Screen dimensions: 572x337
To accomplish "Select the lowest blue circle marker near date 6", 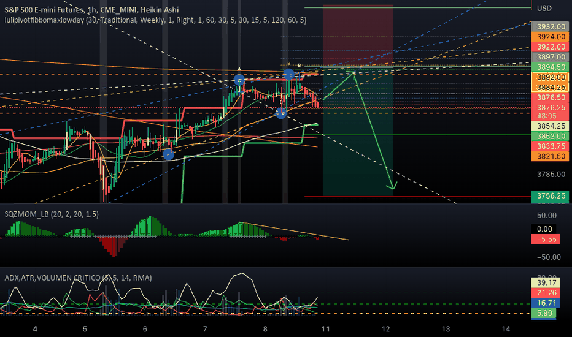I will (x=168, y=154).
